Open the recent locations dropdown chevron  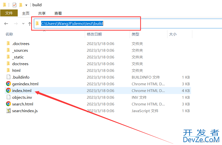(x=23, y=24)
